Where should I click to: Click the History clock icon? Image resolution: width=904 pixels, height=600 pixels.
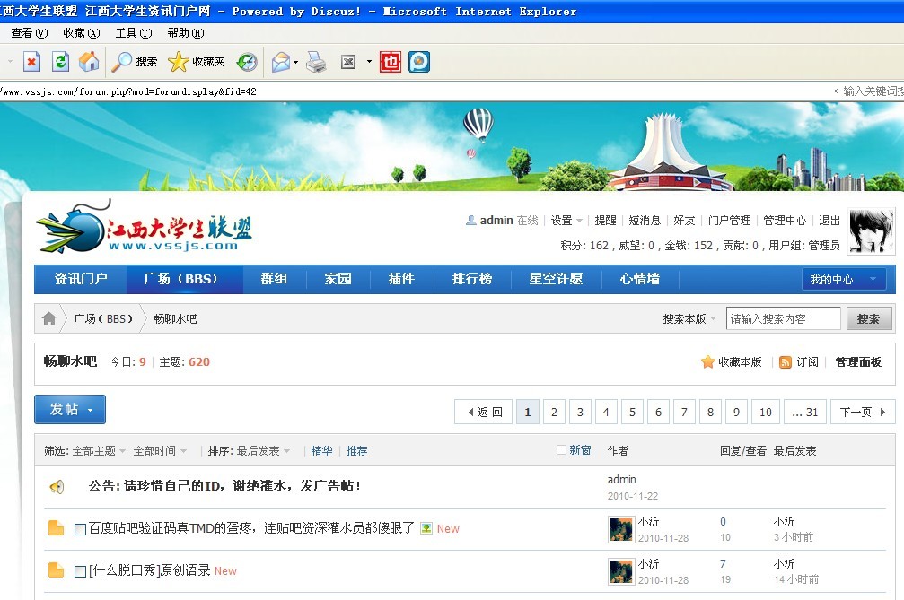[x=247, y=62]
